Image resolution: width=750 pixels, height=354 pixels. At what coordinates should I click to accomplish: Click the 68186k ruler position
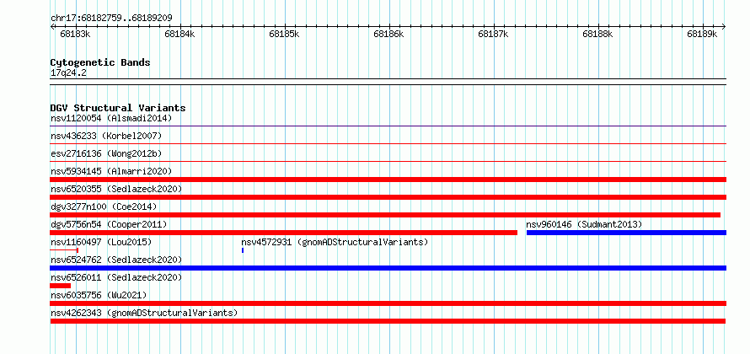(x=388, y=34)
